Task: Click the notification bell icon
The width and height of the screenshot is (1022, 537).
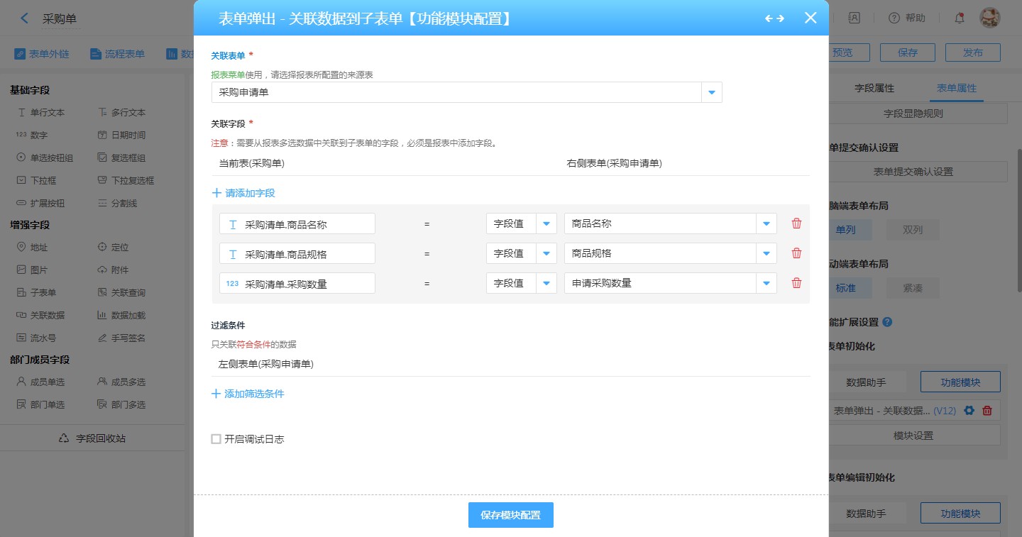Action: (960, 18)
